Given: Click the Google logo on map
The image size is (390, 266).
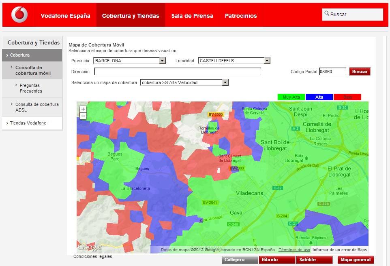Looking at the screenshot, I should (x=90, y=247).
